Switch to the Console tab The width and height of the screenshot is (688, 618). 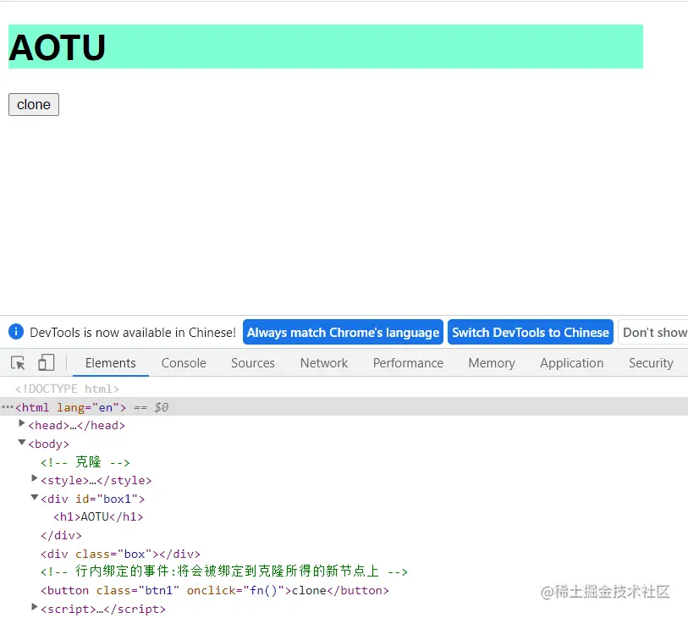click(184, 363)
